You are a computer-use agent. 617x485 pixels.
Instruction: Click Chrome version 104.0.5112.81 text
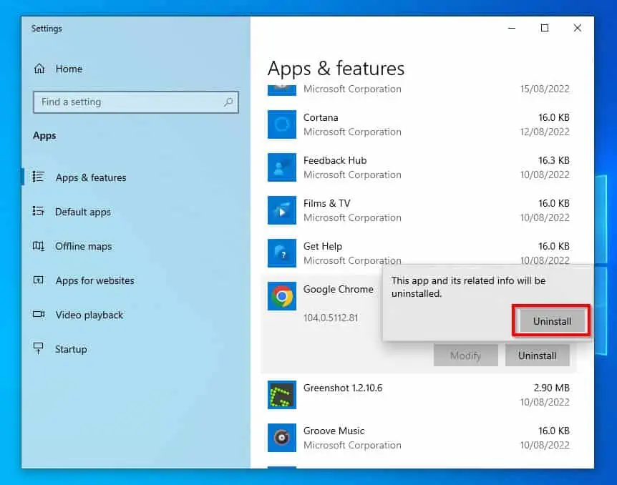(331, 318)
